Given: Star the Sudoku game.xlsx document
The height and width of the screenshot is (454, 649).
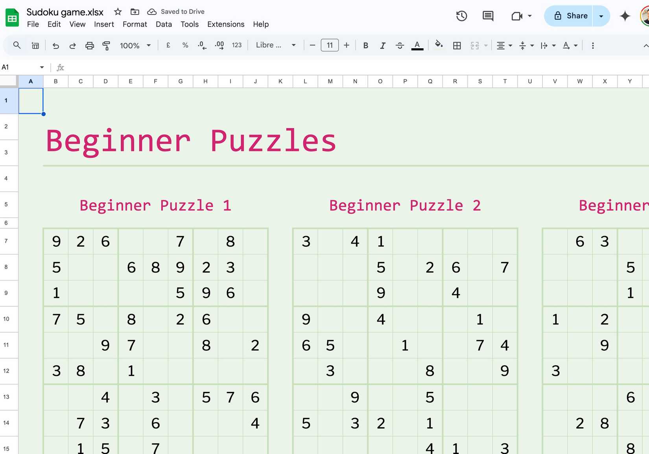Looking at the screenshot, I should pyautogui.click(x=118, y=12).
